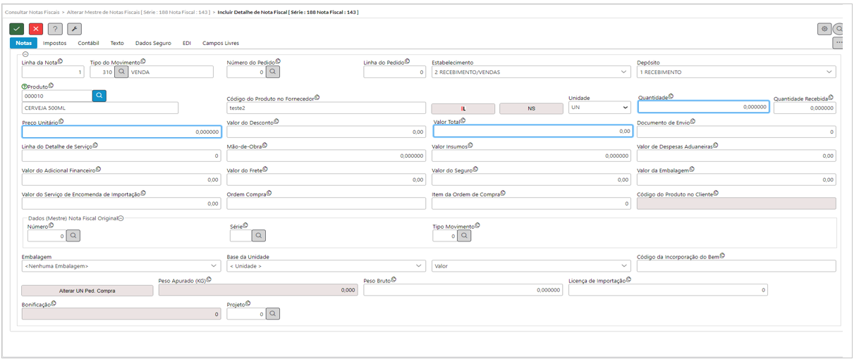Click info icon next to Valor do Seguro
The image size is (854, 359).
(x=476, y=169)
